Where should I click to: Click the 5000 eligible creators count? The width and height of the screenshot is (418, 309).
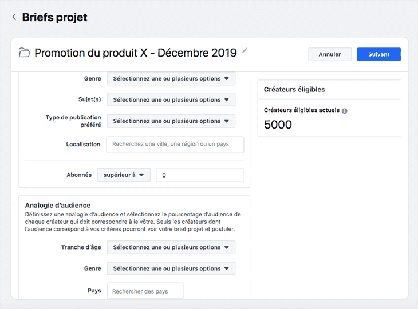(278, 125)
